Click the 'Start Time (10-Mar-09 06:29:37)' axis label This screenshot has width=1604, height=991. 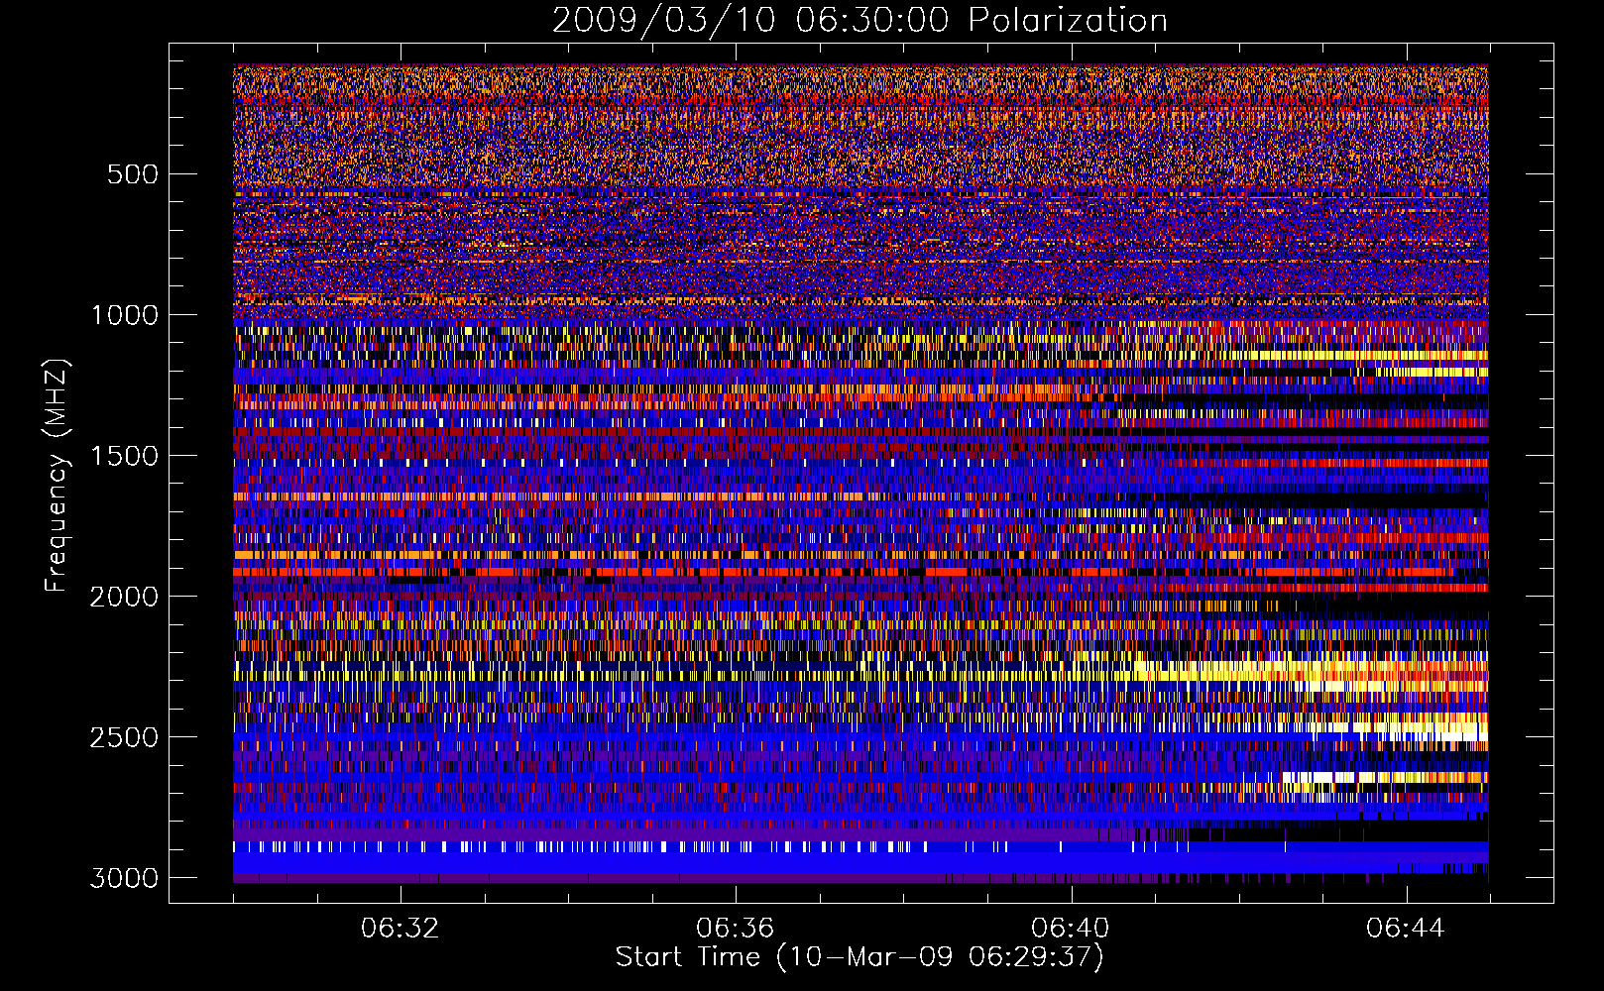pyautogui.click(x=859, y=957)
